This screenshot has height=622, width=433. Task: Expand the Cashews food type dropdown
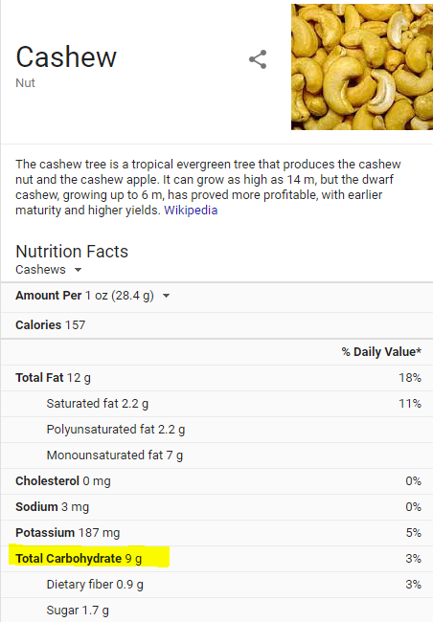point(49,269)
